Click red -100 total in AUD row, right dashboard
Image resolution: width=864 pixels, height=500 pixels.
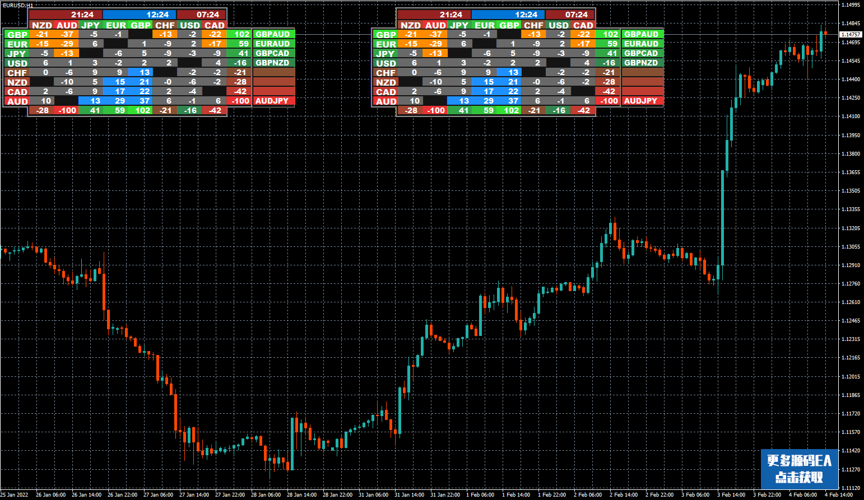(x=609, y=101)
